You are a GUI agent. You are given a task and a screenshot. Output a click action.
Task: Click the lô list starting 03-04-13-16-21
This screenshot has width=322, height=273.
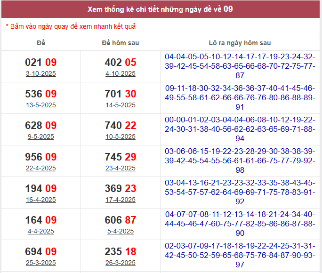tap(240, 192)
